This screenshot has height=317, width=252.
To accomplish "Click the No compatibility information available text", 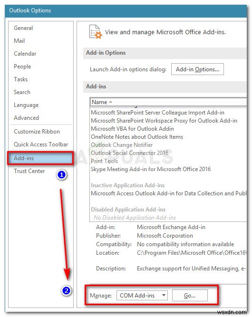I will pos(185,244).
